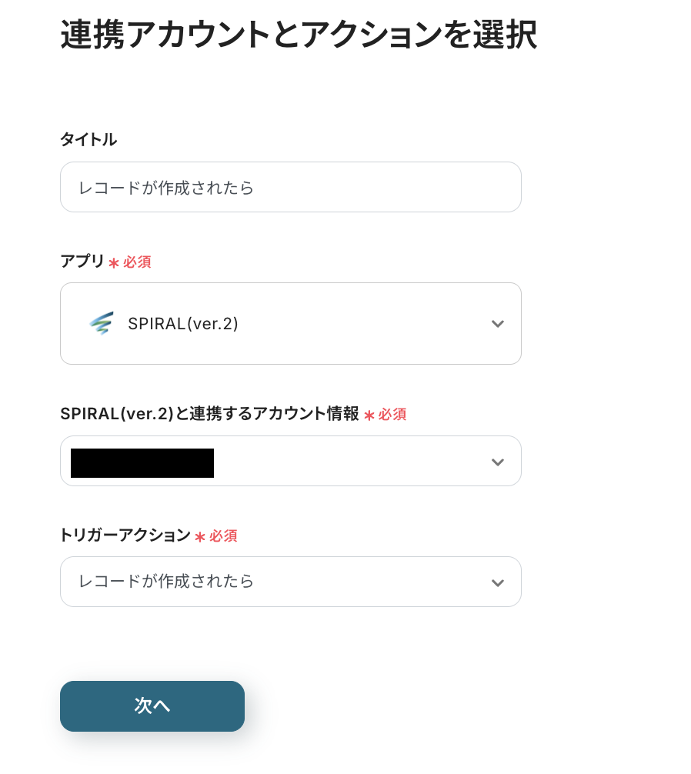This screenshot has width=691, height=774.
Task: Expand the トリガーアクション chevron arrow
Action: [497, 582]
